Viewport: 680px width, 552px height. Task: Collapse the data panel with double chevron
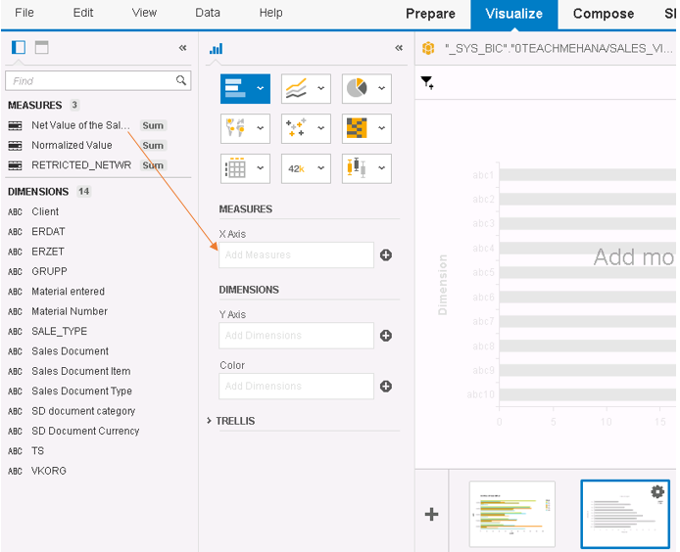coord(183,48)
